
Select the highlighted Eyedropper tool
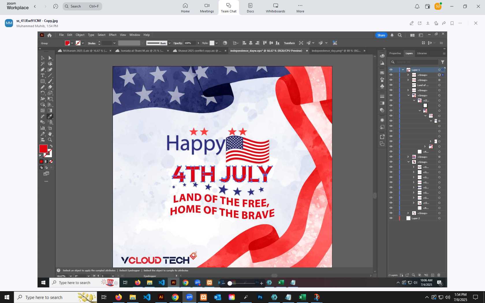(50, 116)
